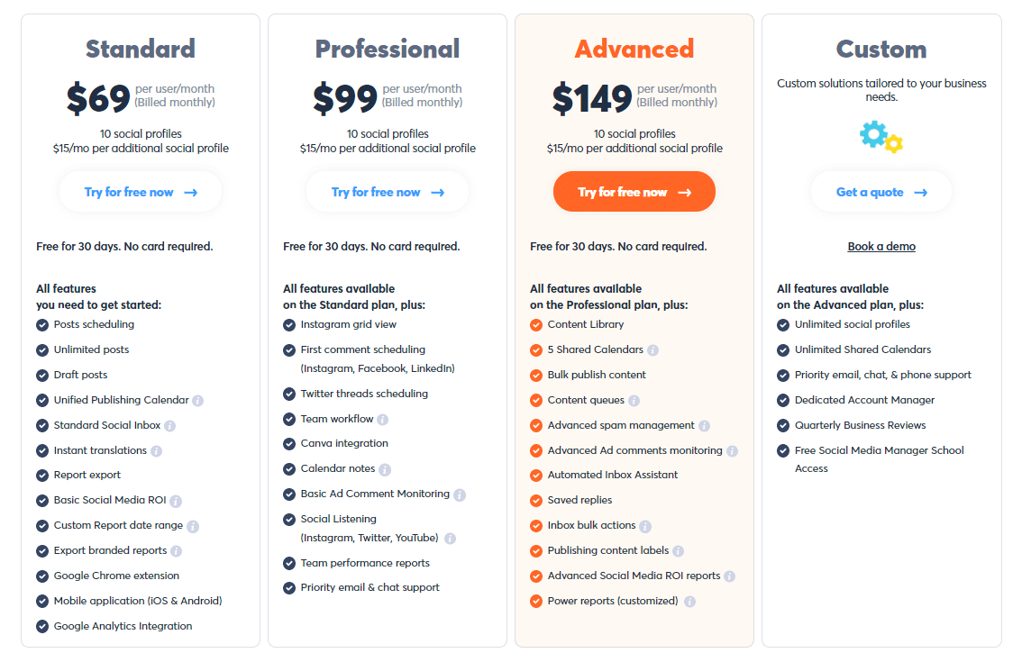Click info icon beside Basic Social Media ROI
The width and height of the screenshot is (1022, 653).
[176, 501]
